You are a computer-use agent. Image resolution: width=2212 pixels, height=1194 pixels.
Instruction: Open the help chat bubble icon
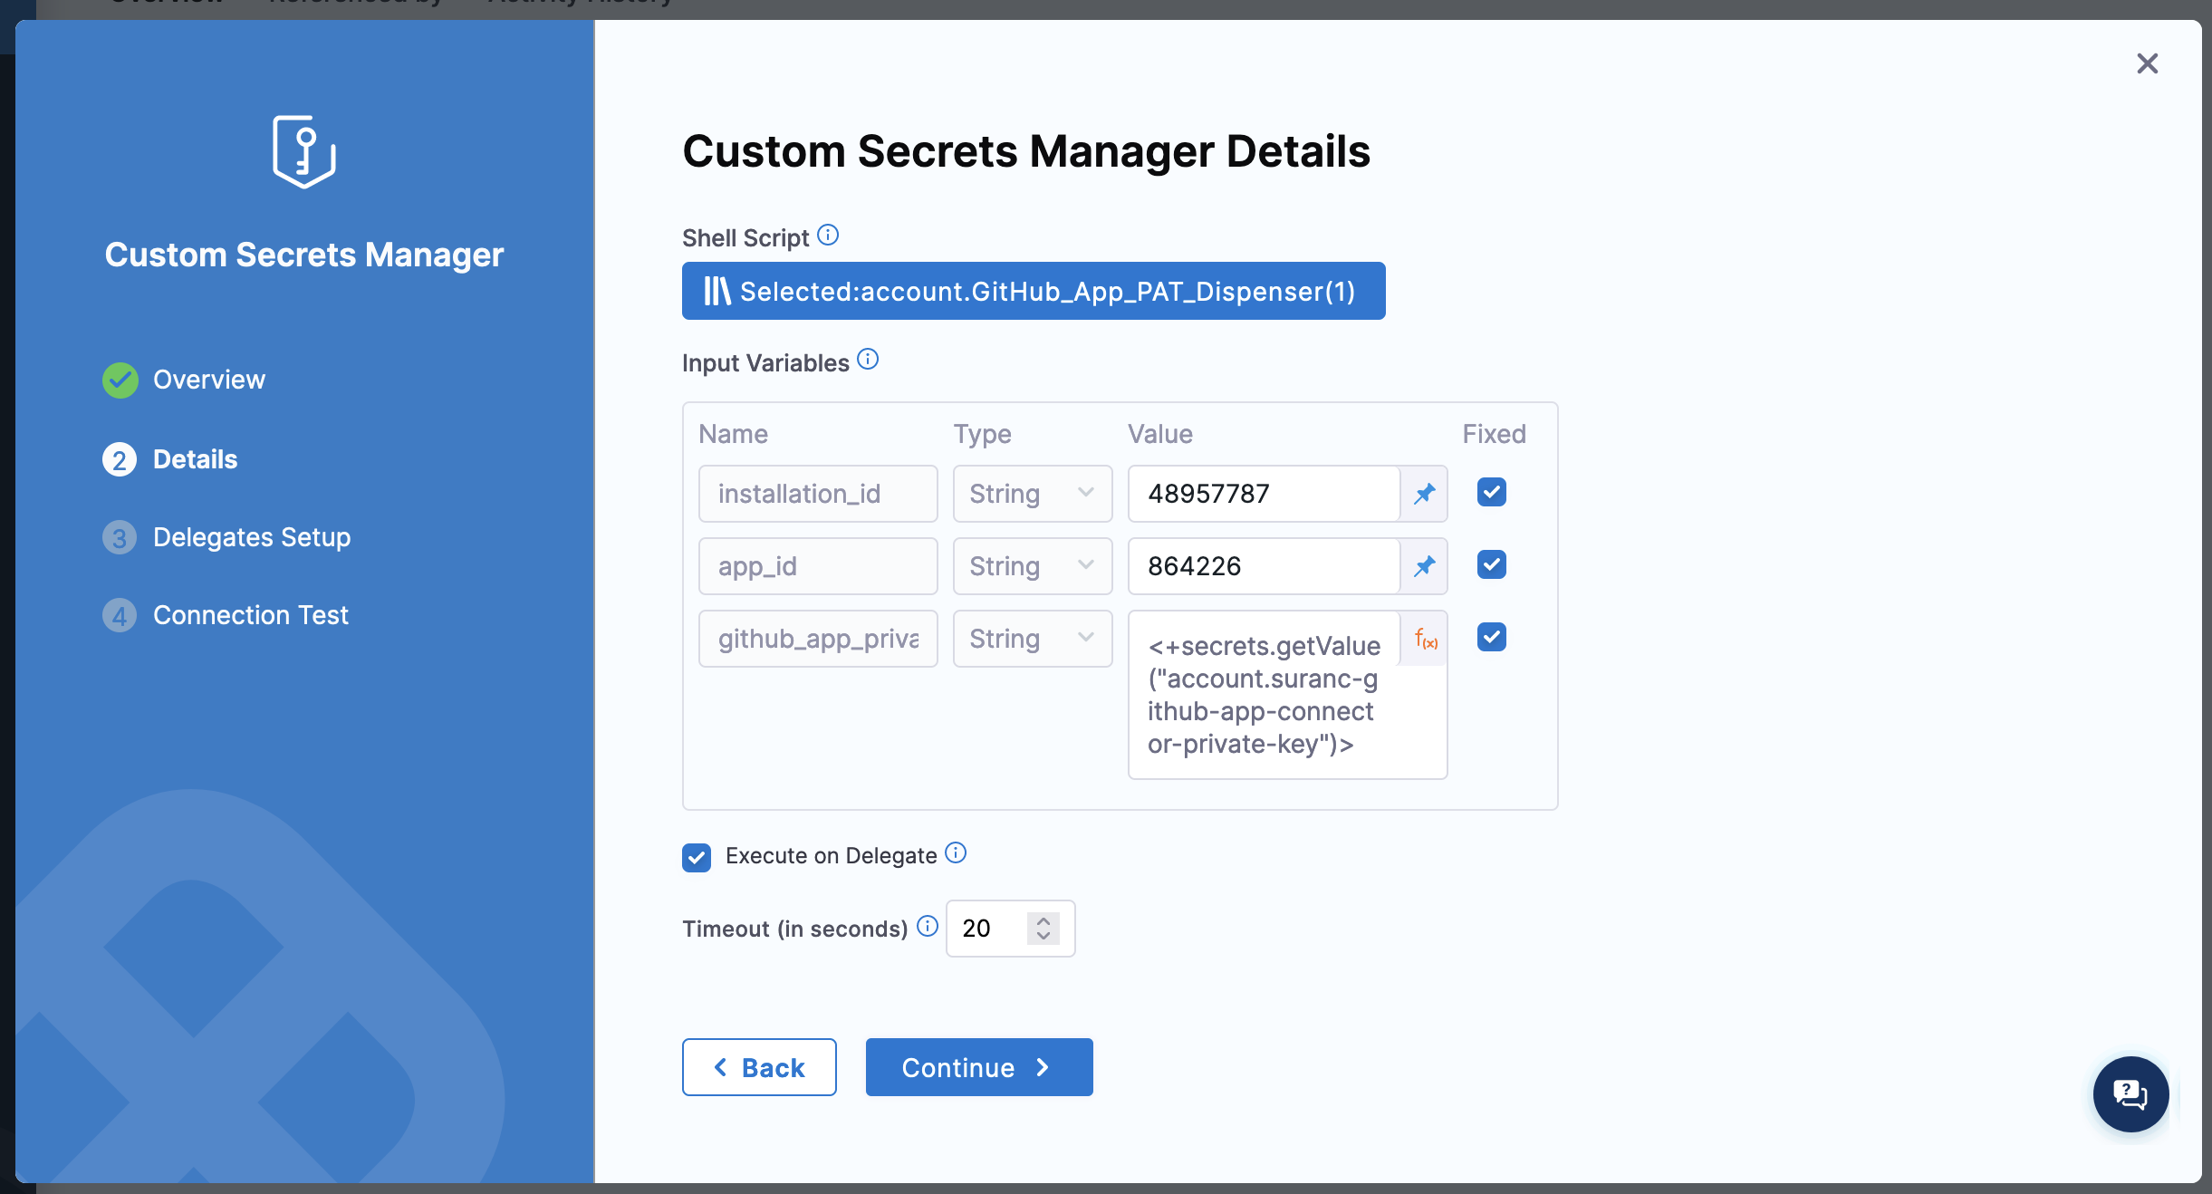click(2130, 1093)
